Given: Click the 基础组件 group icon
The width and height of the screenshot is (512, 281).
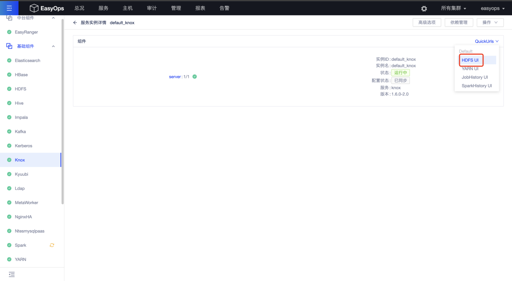Looking at the screenshot, I should (9, 46).
